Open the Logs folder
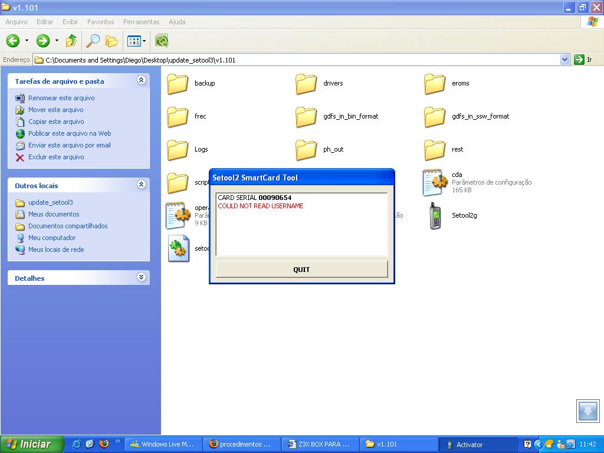This screenshot has height=453, width=604. pos(178,150)
